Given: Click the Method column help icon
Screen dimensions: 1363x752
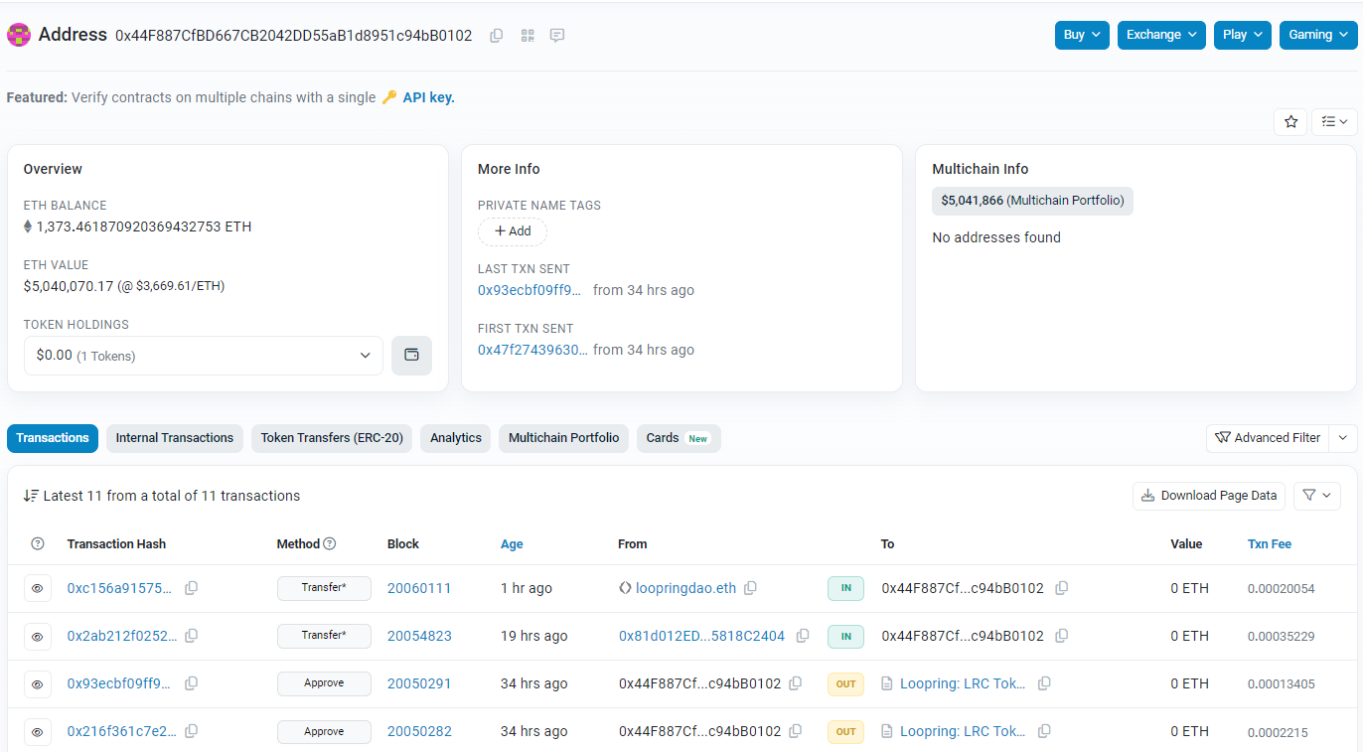Looking at the screenshot, I should click(x=330, y=544).
